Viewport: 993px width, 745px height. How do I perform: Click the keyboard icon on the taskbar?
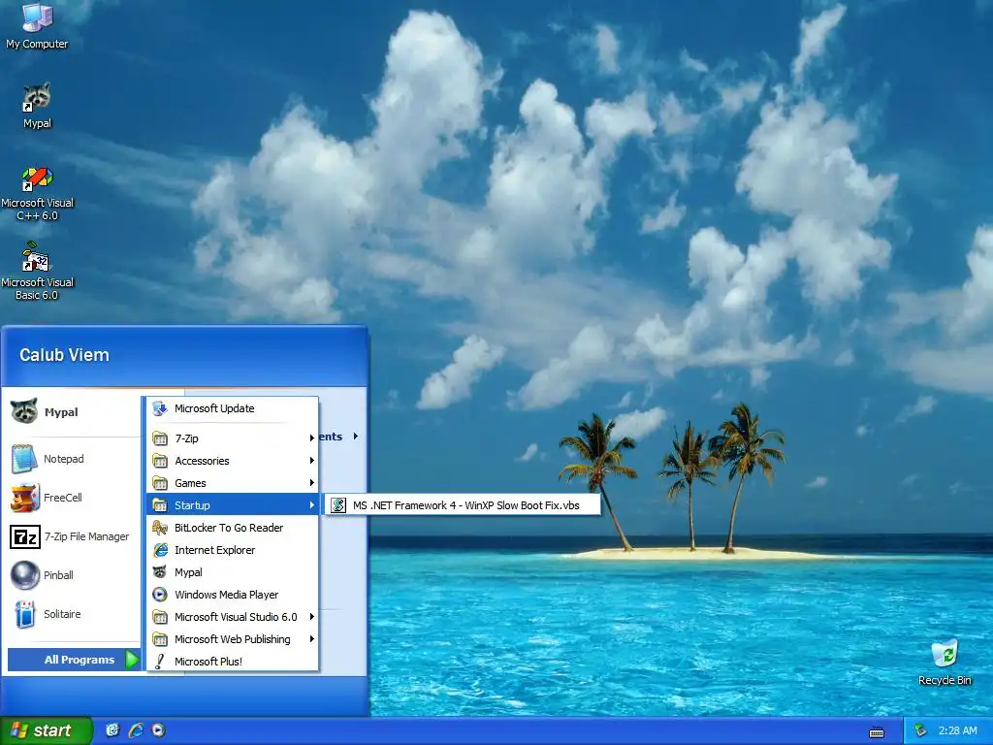click(877, 732)
